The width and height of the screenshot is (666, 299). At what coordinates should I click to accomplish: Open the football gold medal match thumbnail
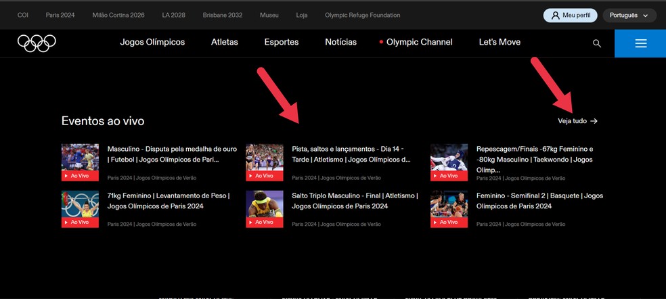click(80, 162)
